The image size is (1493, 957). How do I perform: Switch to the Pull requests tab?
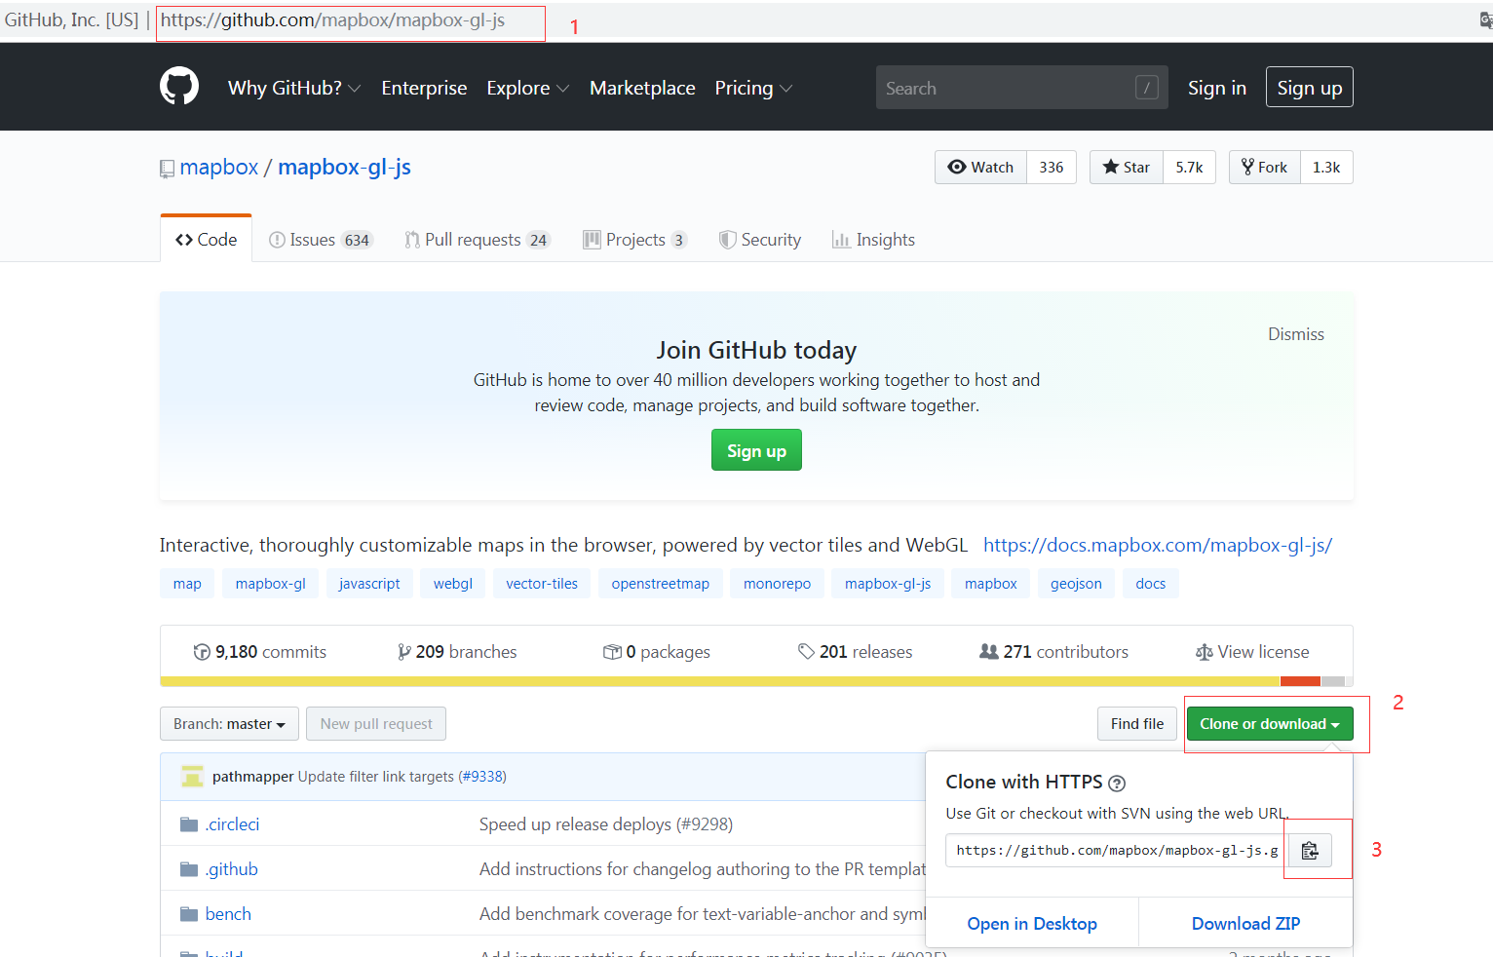click(478, 240)
